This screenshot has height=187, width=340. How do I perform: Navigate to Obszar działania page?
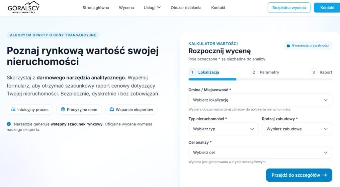coord(186,8)
